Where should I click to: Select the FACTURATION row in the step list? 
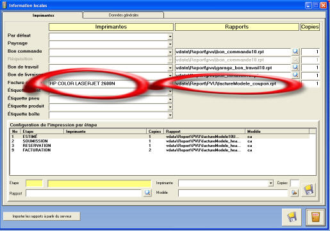point(160,150)
